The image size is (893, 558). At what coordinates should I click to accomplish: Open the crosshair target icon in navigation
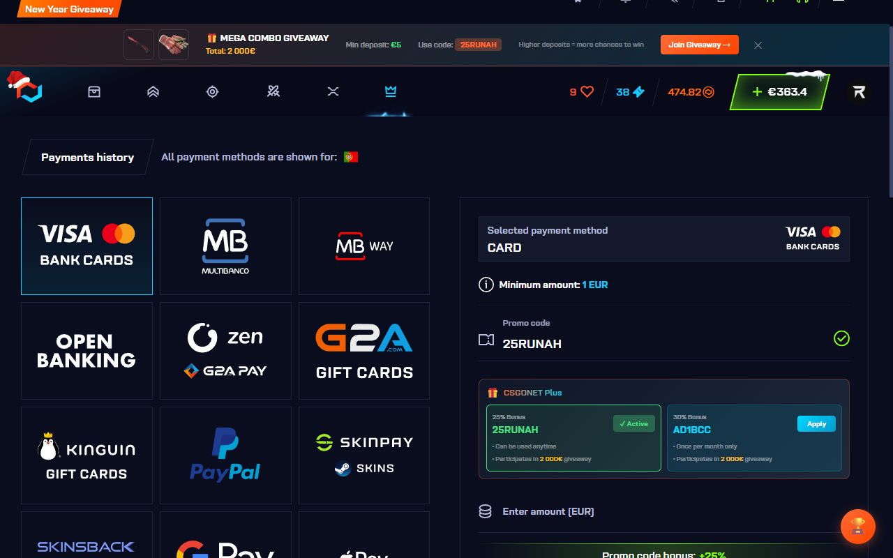click(213, 91)
